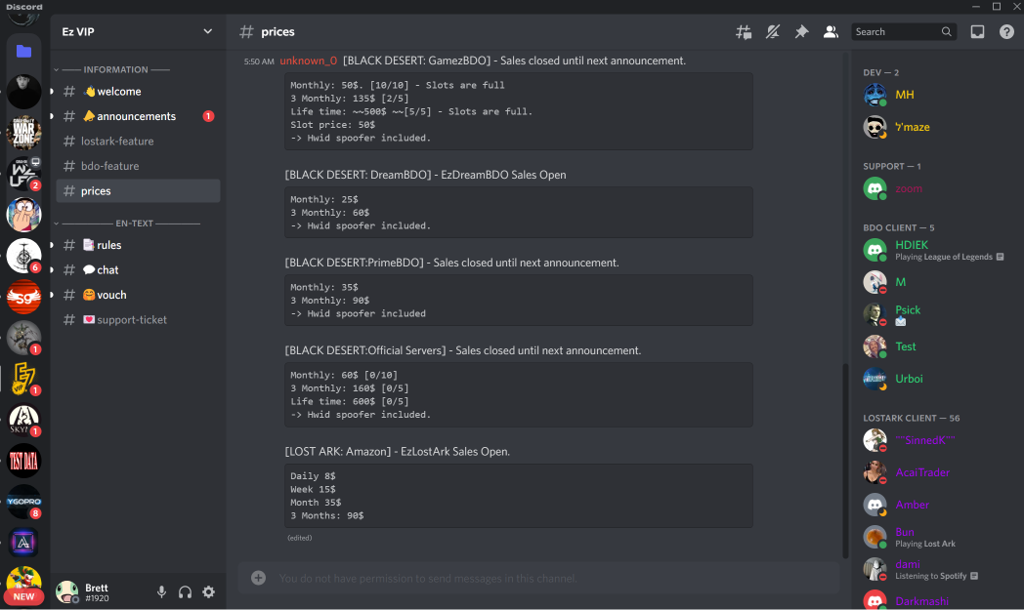The height and width of the screenshot is (610, 1024).
Task: Toggle headphones deafen
Action: [185, 592]
